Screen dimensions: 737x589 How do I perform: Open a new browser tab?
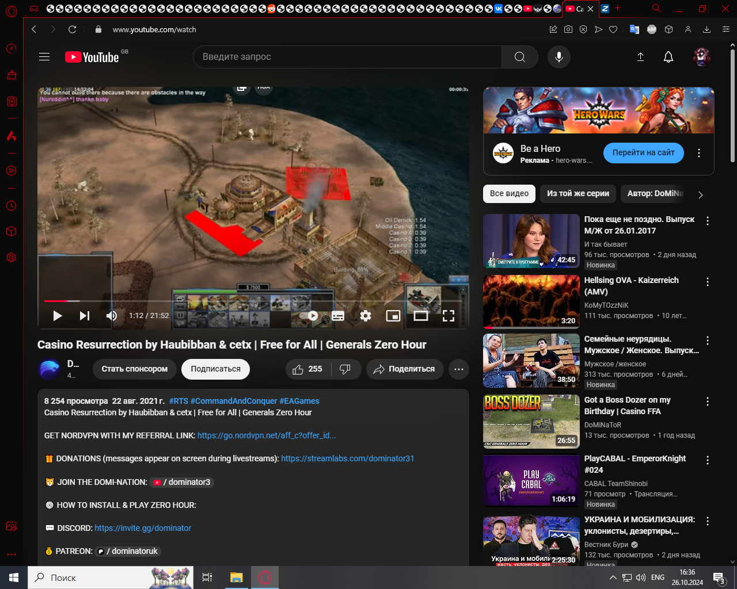(x=618, y=9)
